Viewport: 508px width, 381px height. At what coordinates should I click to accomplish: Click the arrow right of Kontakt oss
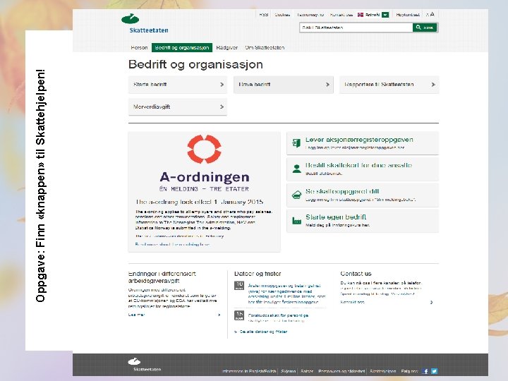[431, 302]
